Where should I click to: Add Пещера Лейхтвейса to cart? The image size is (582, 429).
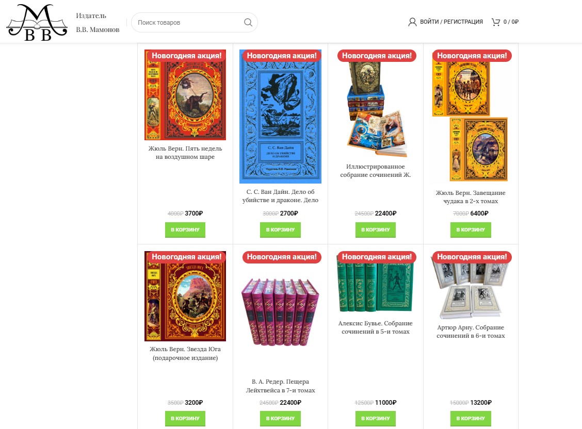click(x=280, y=419)
